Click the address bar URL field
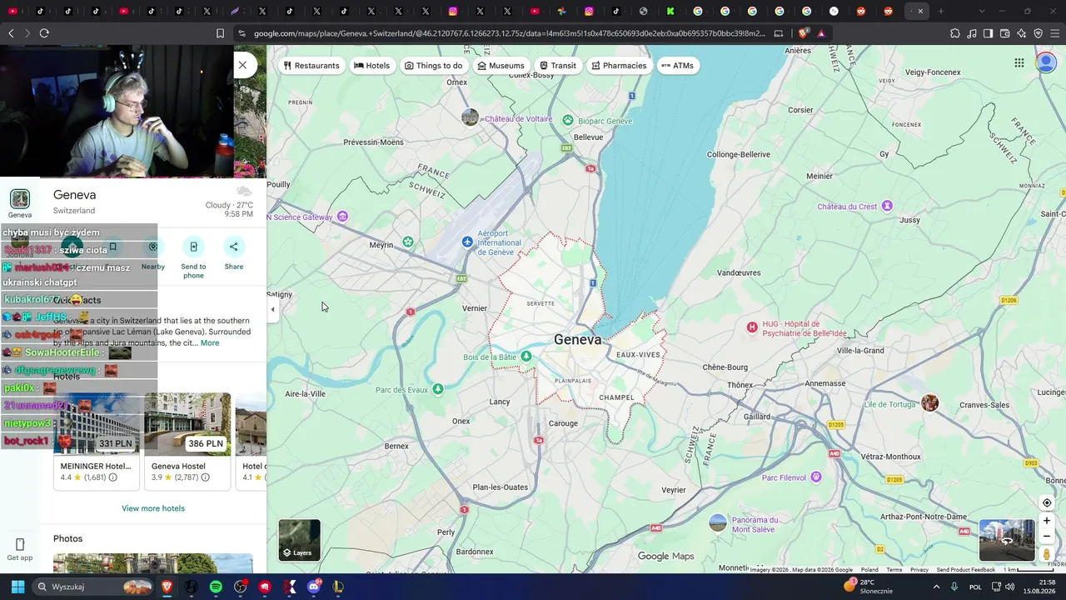The width and height of the screenshot is (1066, 600). point(509,33)
